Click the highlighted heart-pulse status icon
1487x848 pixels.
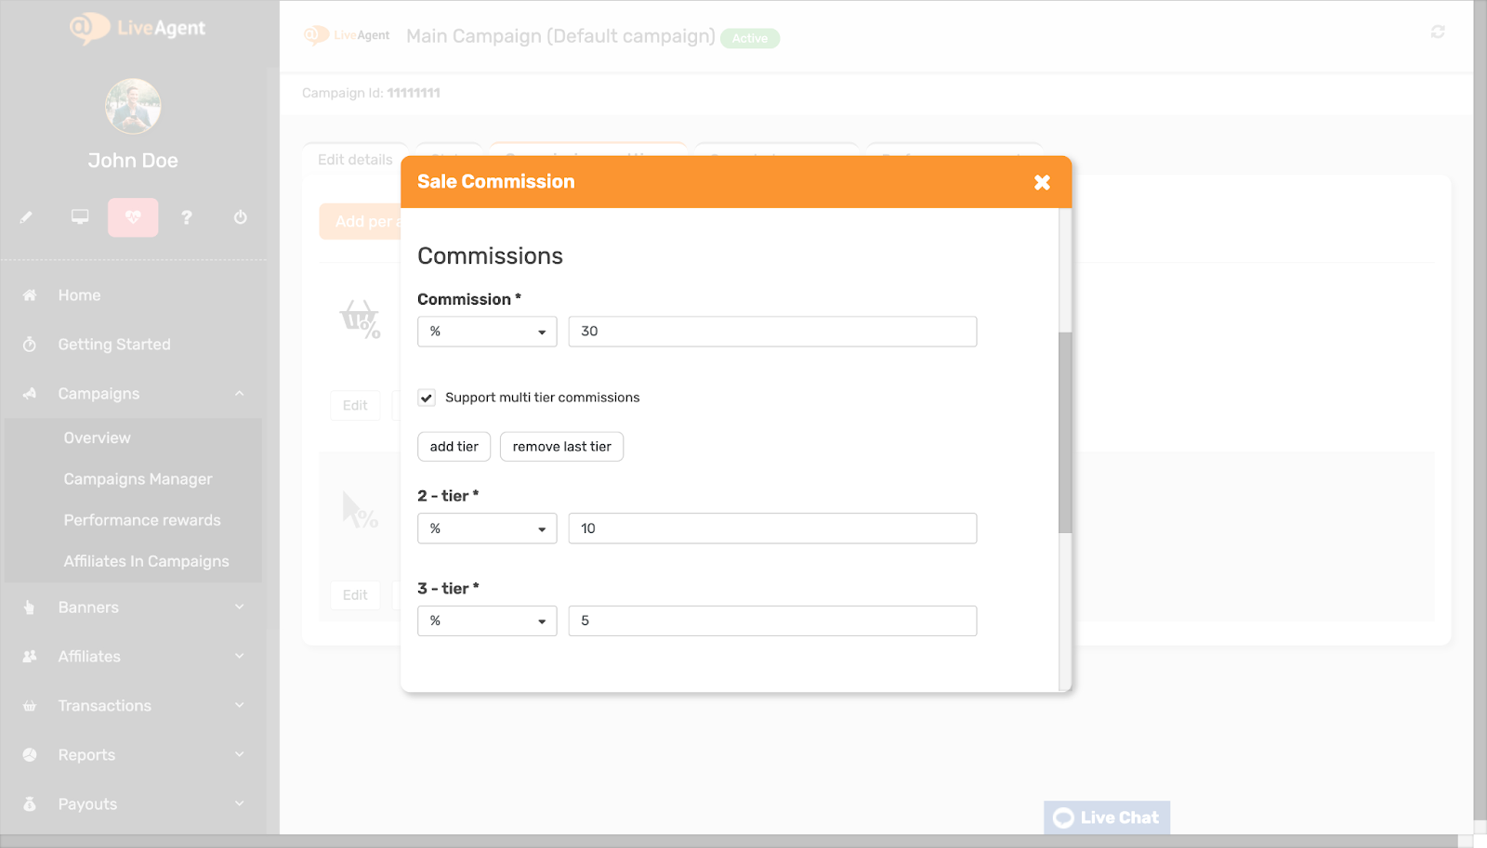[x=133, y=216]
